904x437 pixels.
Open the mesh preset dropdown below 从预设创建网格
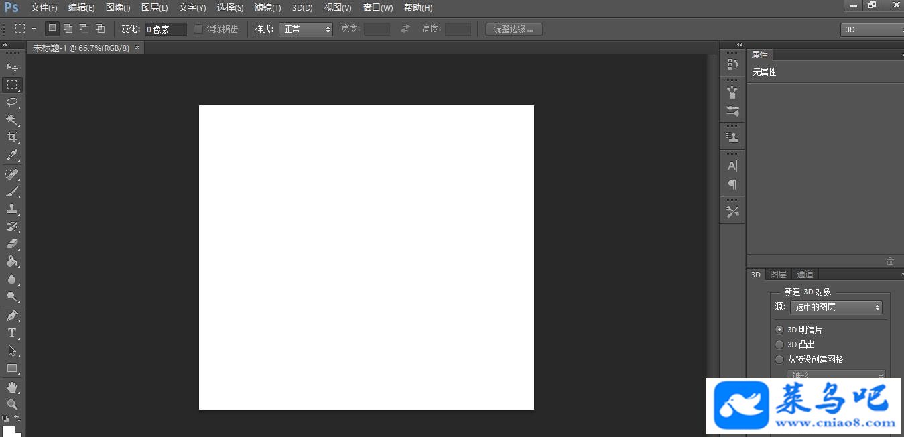point(836,375)
